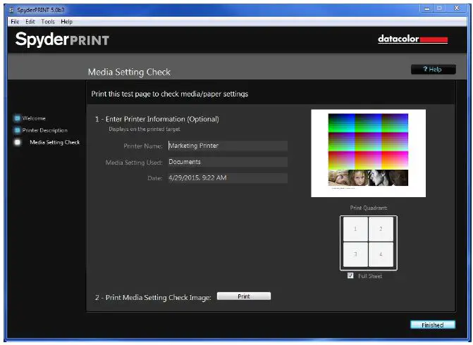The height and width of the screenshot is (345, 473).
Task: Click the Finished button
Action: [x=433, y=325]
